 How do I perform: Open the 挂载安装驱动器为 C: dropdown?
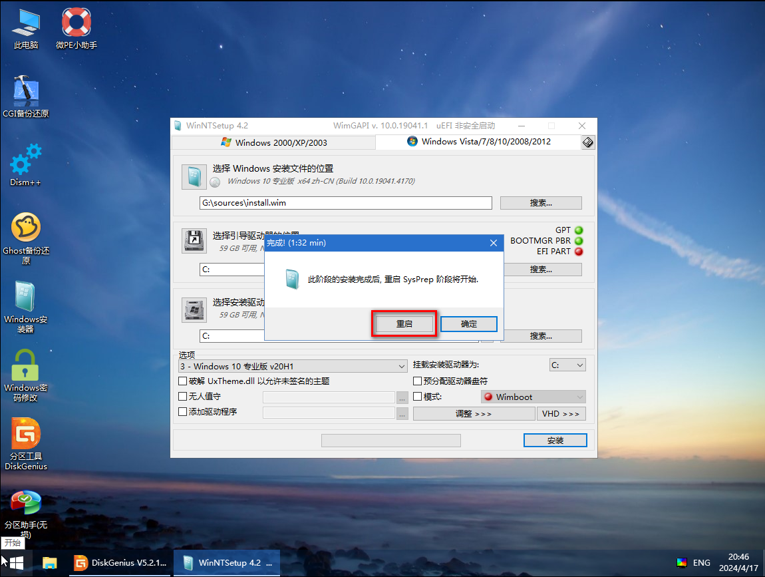[567, 365]
